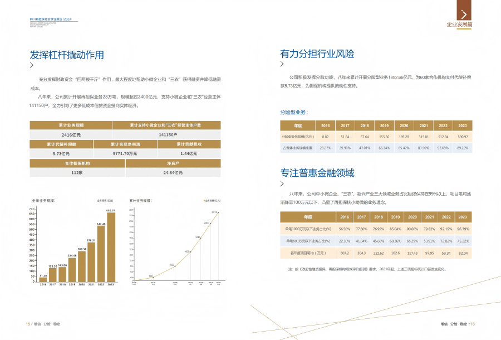501x340 pixels.
Task: Select the 合作担保机构 header cell
Action: point(77,163)
